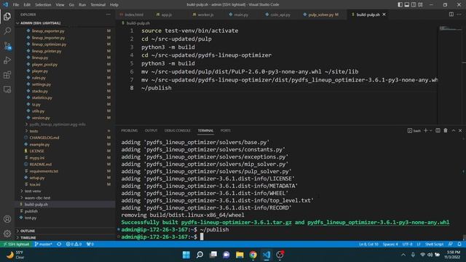Screen dimensions: 466x262
Task: Click the notifications bell in status bar
Action: click(x=459, y=245)
